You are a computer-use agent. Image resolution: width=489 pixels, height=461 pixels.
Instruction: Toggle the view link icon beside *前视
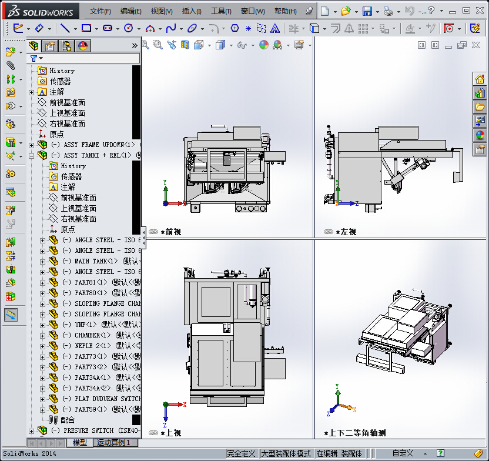click(x=153, y=232)
